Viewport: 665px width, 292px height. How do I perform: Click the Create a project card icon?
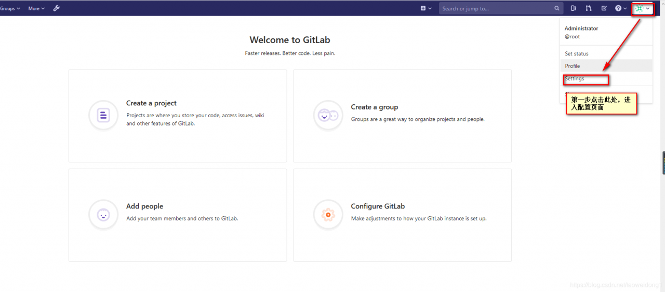point(103,115)
